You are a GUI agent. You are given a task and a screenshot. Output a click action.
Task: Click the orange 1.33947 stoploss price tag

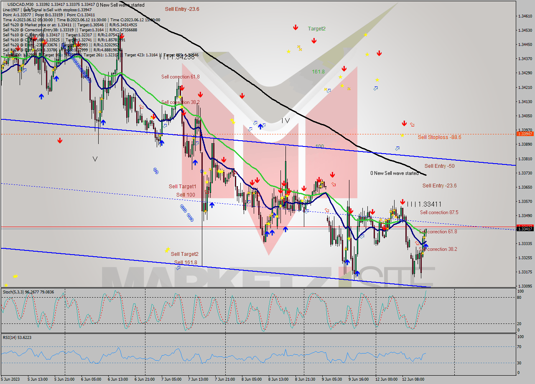pyautogui.click(x=525, y=134)
